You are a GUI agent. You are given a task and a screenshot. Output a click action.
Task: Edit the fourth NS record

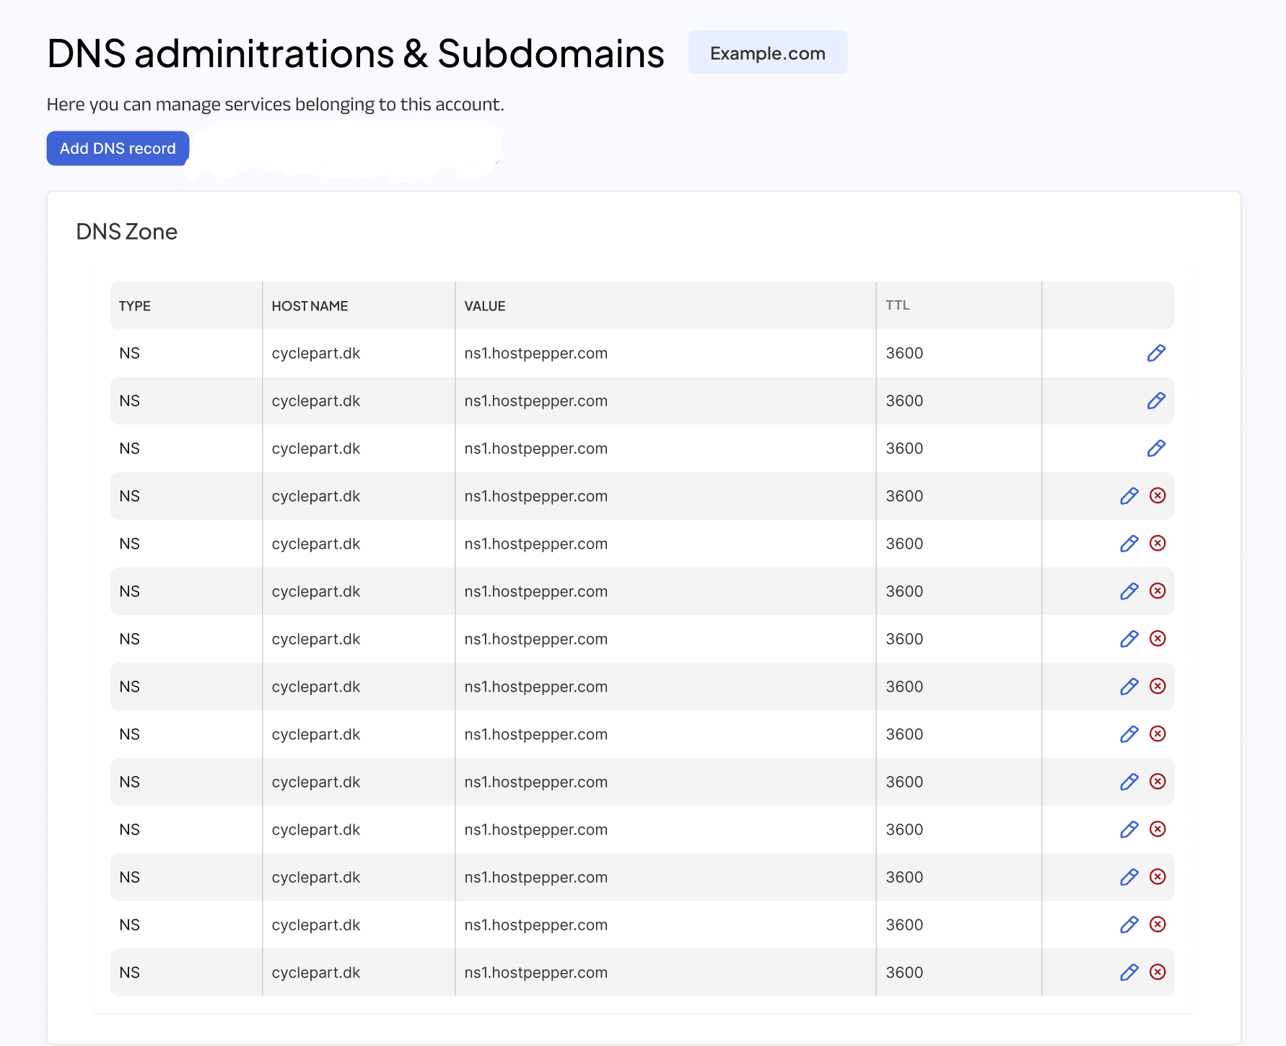(x=1129, y=496)
